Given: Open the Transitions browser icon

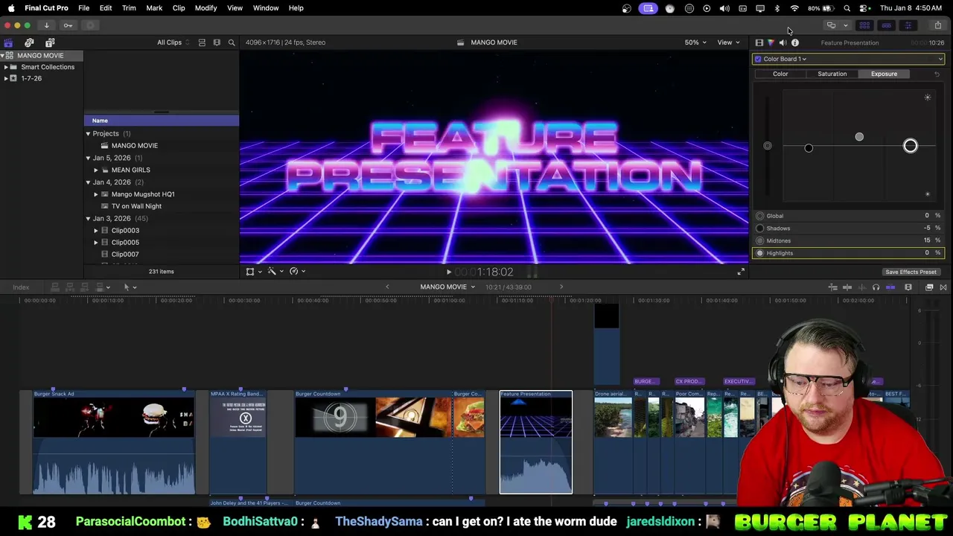Looking at the screenshot, I should tap(943, 287).
